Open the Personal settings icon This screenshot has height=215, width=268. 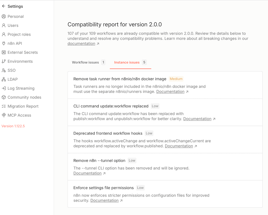(4, 17)
